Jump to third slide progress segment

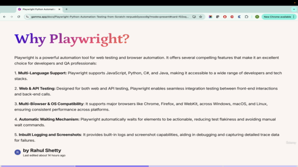tap(186, 166)
